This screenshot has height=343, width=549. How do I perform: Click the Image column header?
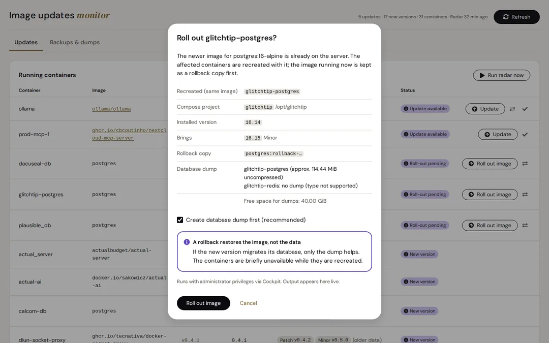(99, 90)
